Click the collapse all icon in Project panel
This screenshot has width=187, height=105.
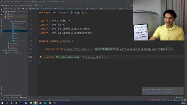[19, 8]
